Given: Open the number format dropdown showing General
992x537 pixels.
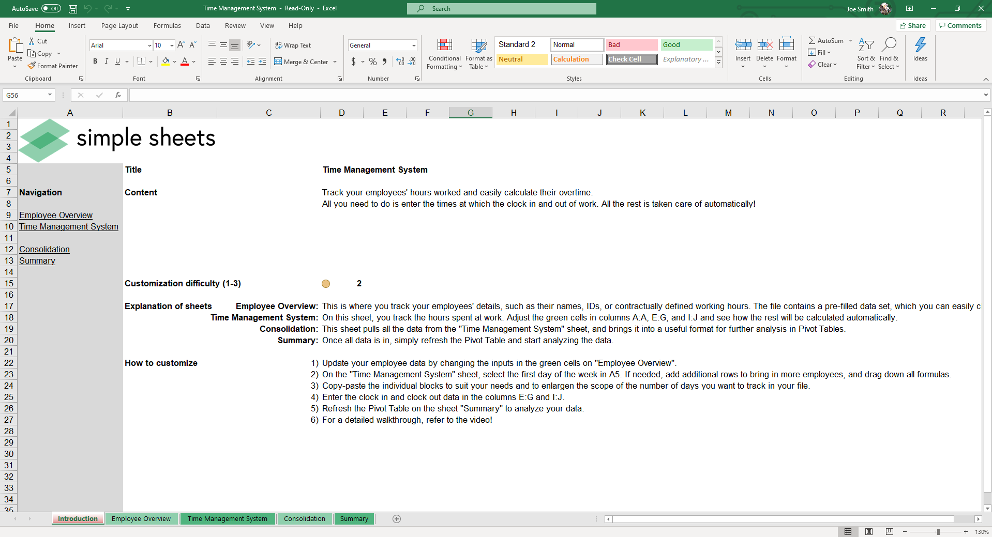Looking at the screenshot, I should point(414,45).
